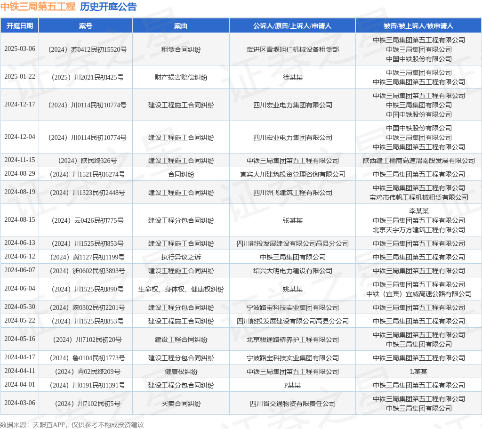Viewport: 482px width, 429px height.
Task: Select date cell 2025-01-22
Action: click(x=20, y=77)
